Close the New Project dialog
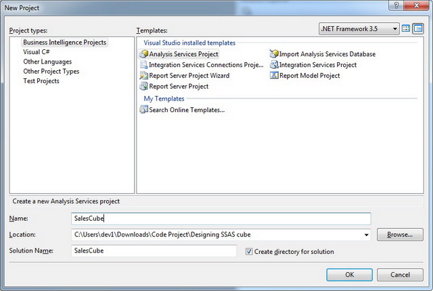This screenshot has width=433, height=291. [x=416, y=5]
